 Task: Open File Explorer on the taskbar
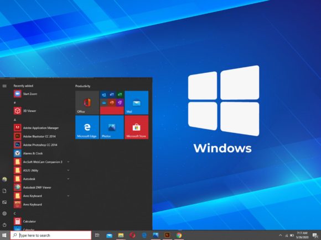click(121, 235)
